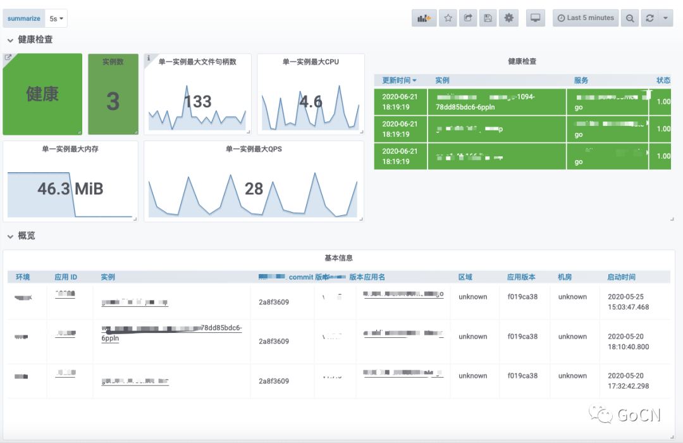Image resolution: width=683 pixels, height=443 pixels.
Task: Click the Add panel icon in toolbar
Action: click(x=424, y=18)
